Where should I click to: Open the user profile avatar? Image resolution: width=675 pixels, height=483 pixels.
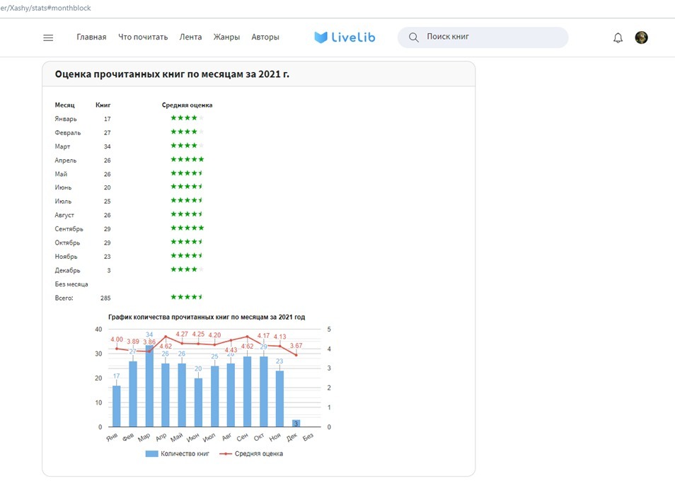pos(641,37)
